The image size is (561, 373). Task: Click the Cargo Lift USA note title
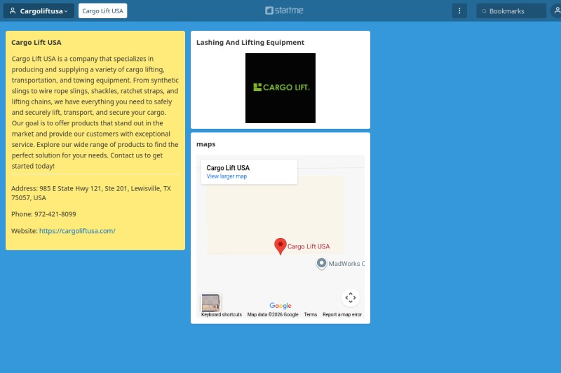pos(36,43)
